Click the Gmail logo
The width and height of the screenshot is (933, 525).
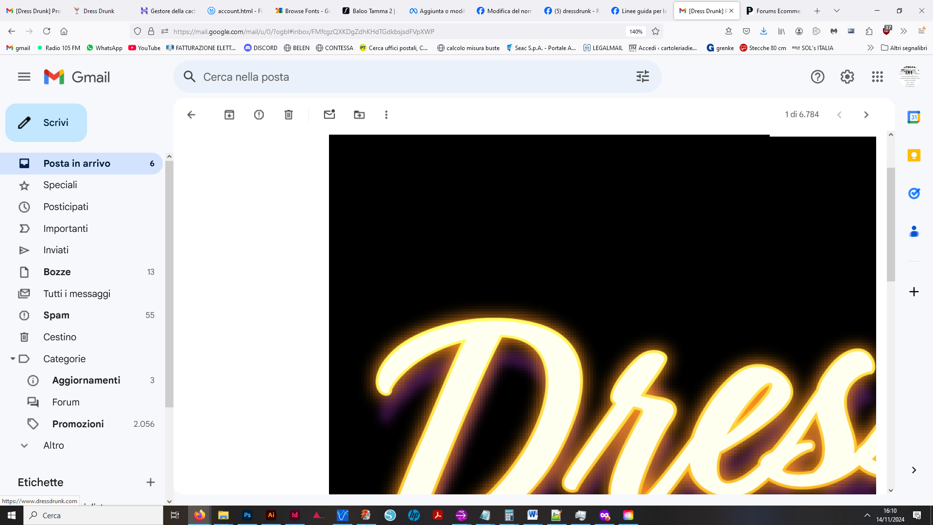(x=77, y=77)
